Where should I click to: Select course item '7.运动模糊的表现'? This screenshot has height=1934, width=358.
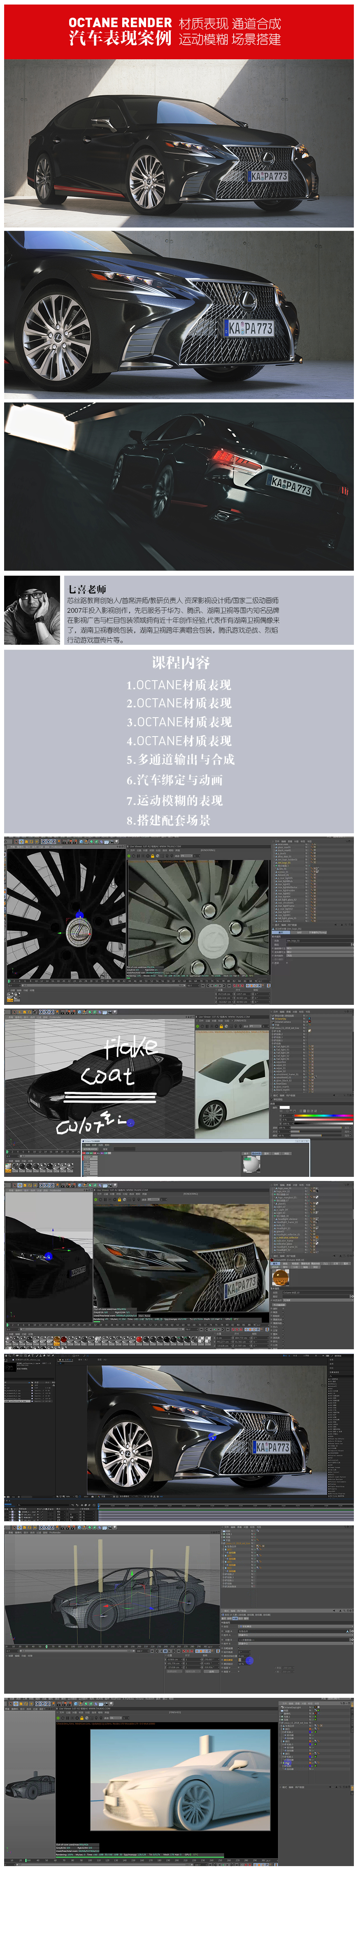pos(174,801)
